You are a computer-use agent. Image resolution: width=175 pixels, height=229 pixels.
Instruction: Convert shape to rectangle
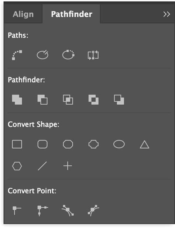click(17, 144)
